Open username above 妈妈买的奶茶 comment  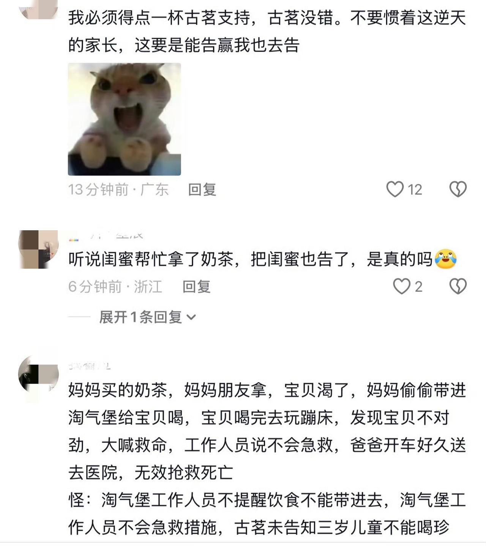[x=90, y=366]
